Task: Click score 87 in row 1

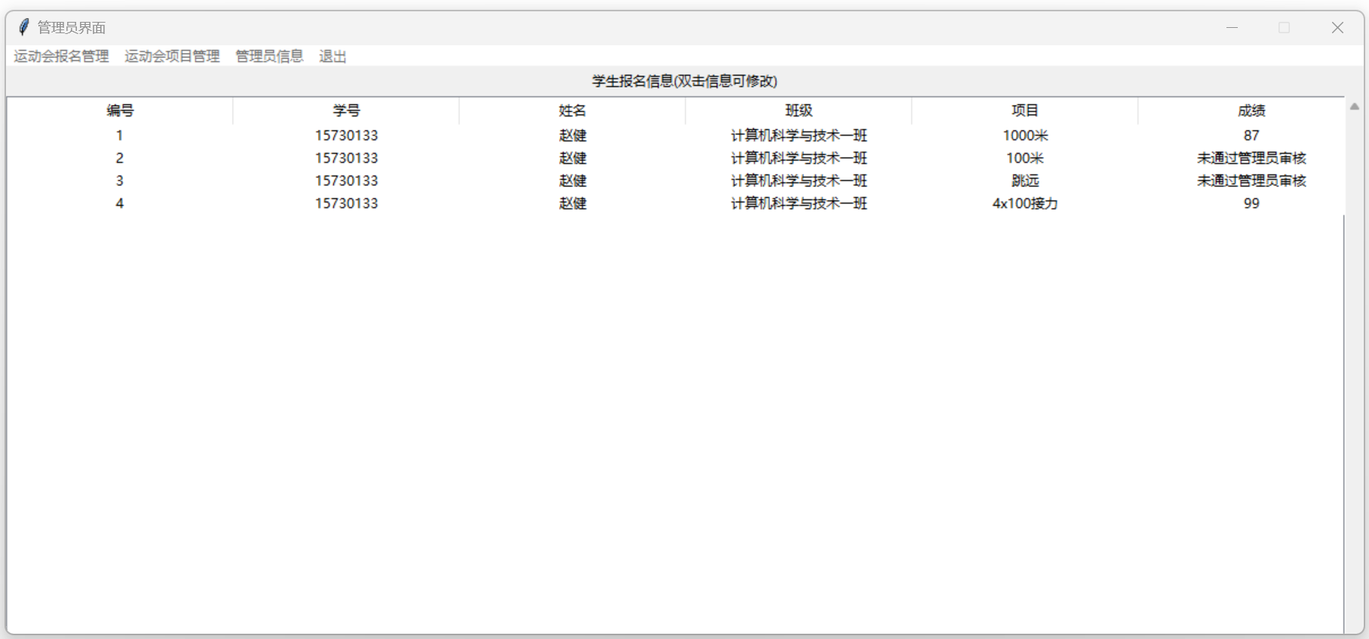Action: tap(1251, 136)
